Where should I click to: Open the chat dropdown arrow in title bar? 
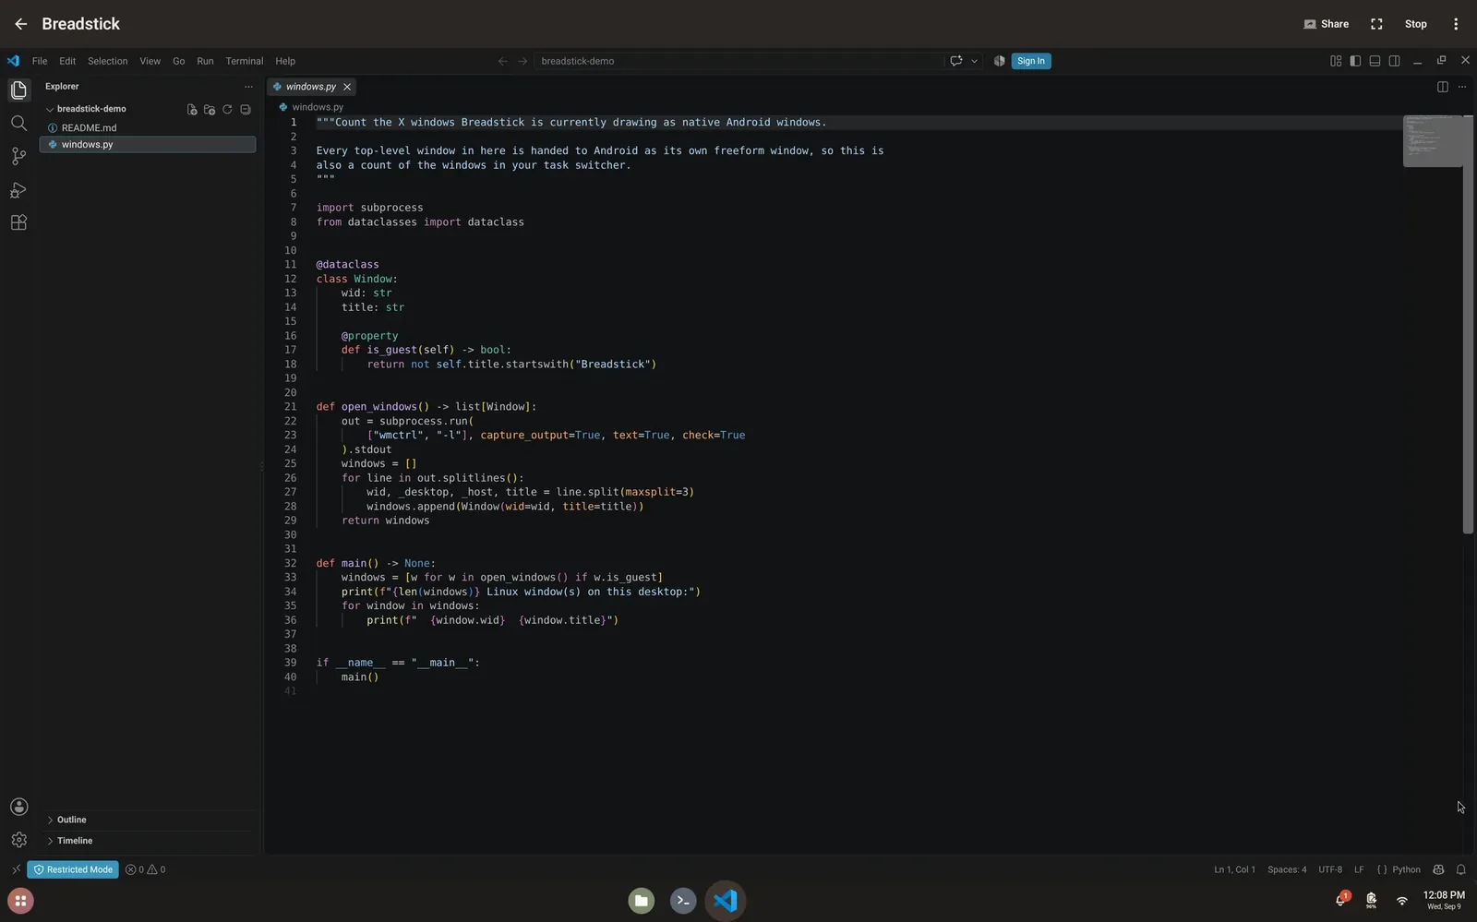pyautogui.click(x=974, y=61)
